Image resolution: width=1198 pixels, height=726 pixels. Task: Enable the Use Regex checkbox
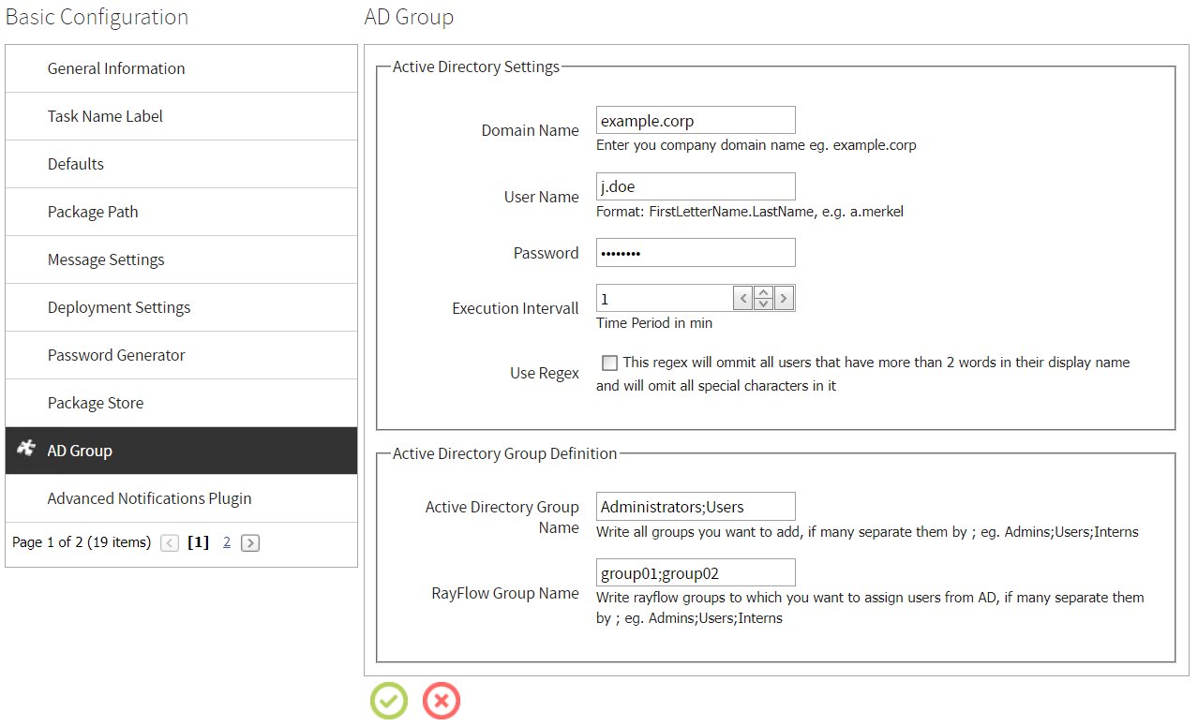pos(609,363)
